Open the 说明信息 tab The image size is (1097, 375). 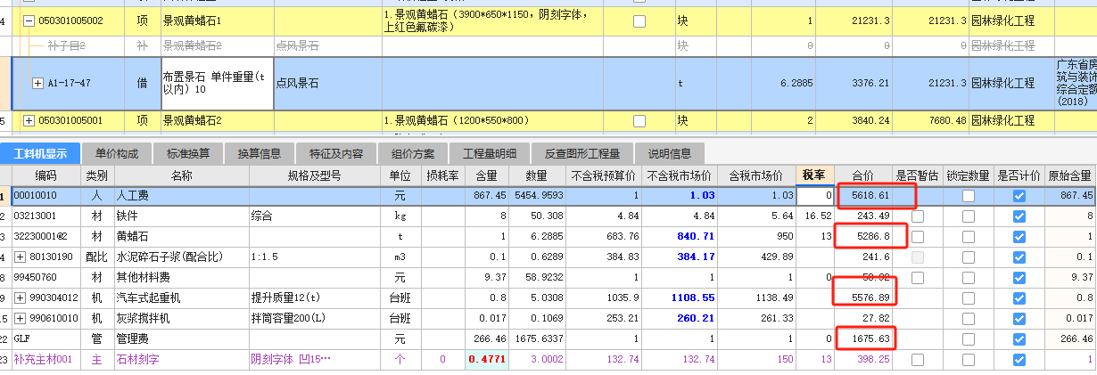click(669, 153)
